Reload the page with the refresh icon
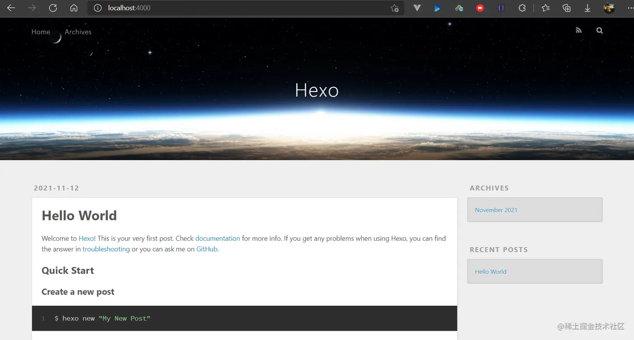Image resolution: width=634 pixels, height=340 pixels. tap(53, 8)
